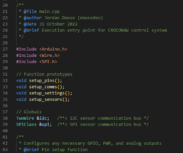Click line number 41 where the doc comment begins
Image resolution: width=183 pixels, height=153 pixels.
tap(5, 137)
